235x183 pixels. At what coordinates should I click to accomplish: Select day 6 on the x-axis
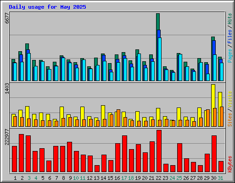coord(50,178)
